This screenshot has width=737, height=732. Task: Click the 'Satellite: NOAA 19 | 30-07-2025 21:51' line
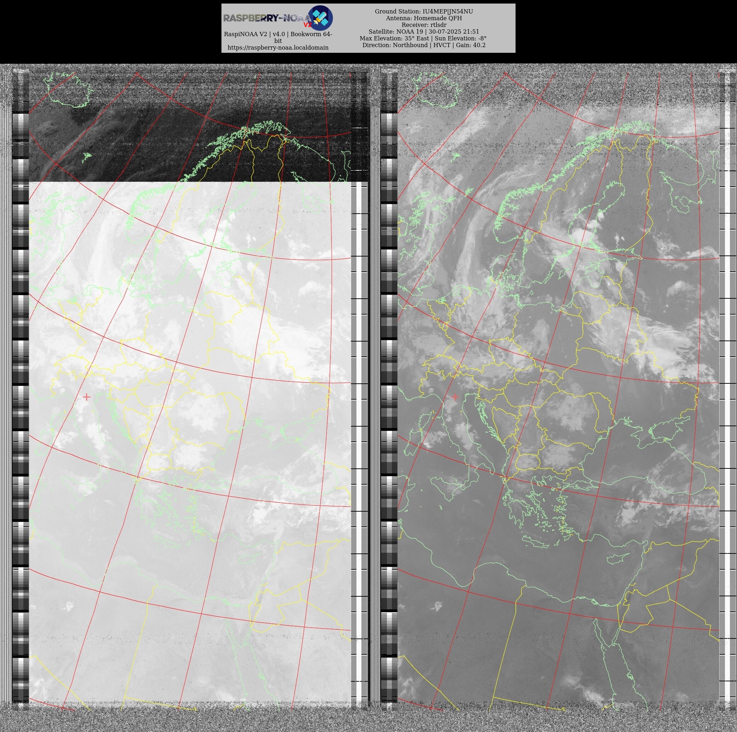(x=424, y=32)
